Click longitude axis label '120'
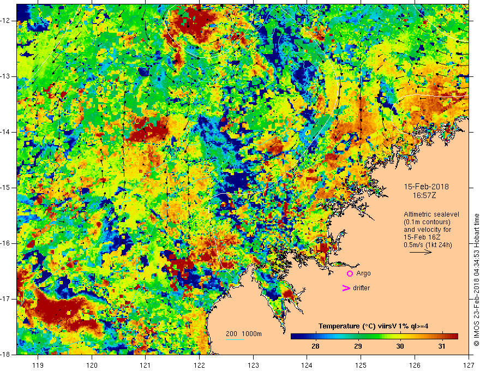 coord(92,365)
